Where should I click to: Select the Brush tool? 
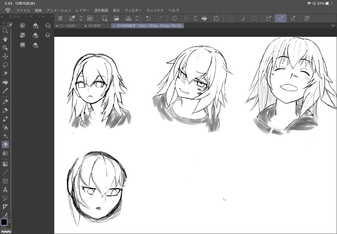(x=5, y=119)
